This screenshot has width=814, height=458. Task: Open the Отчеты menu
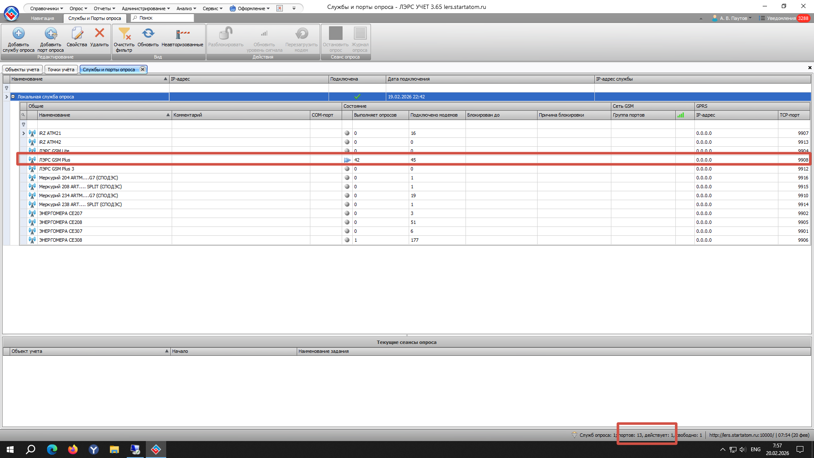coord(104,8)
